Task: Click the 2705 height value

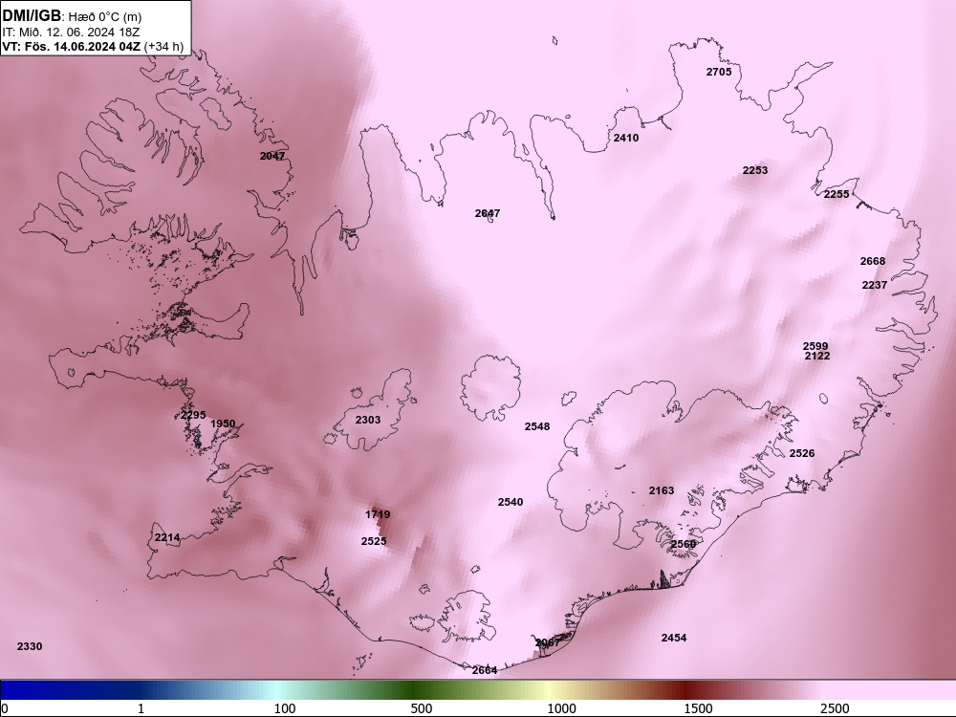Action: pyautogui.click(x=719, y=72)
